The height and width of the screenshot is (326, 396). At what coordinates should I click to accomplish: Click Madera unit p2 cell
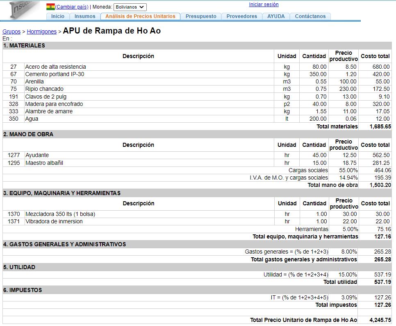(x=287, y=104)
